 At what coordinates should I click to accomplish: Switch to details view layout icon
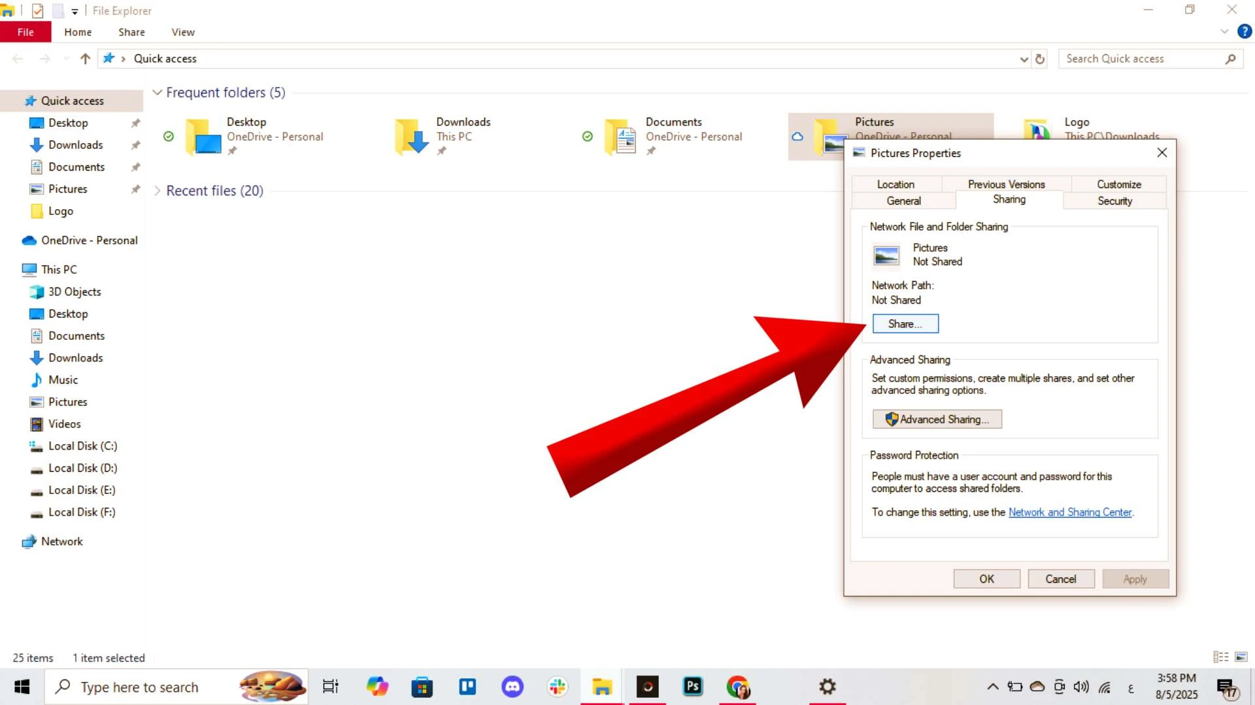[x=1220, y=657]
